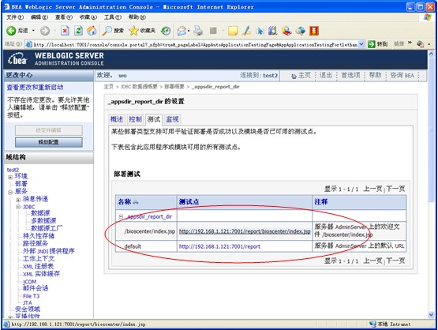This screenshot has width=438, height=330.
Task: Click the 退出 logout link
Action: 326,75
